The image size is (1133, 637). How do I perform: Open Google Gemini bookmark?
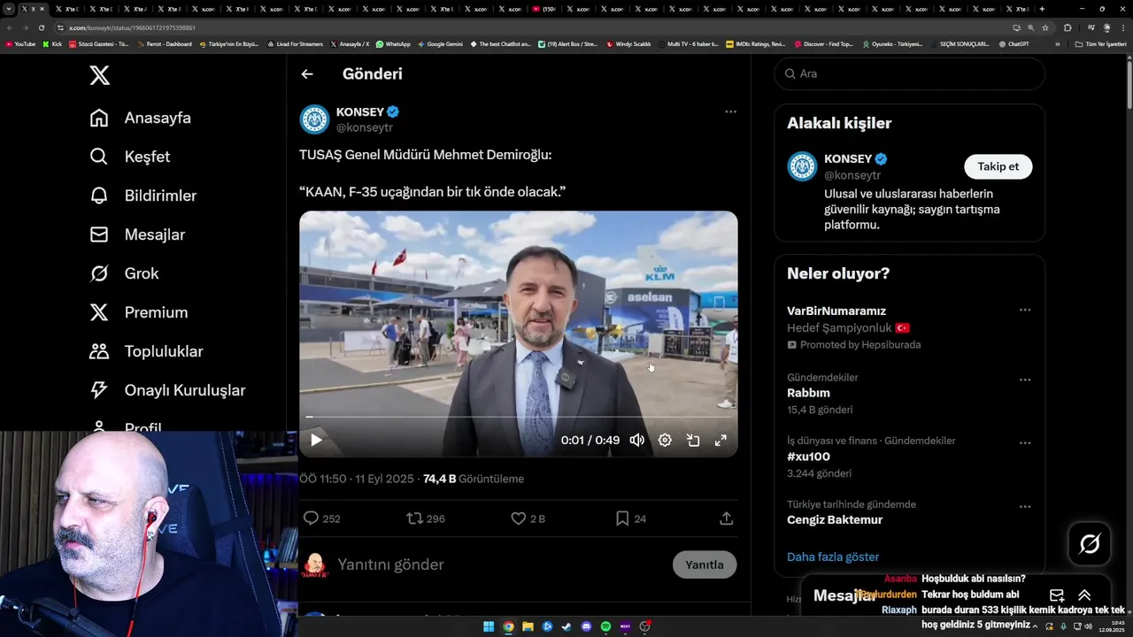tap(440, 43)
